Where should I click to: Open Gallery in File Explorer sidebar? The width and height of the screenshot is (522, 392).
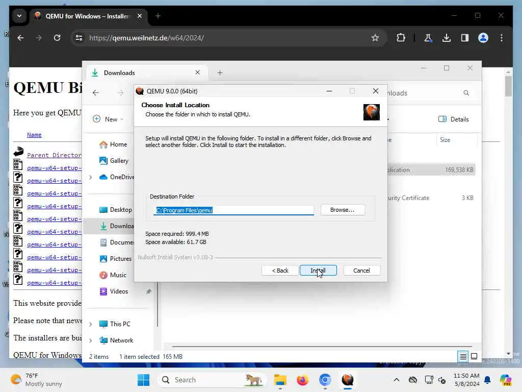click(114, 161)
